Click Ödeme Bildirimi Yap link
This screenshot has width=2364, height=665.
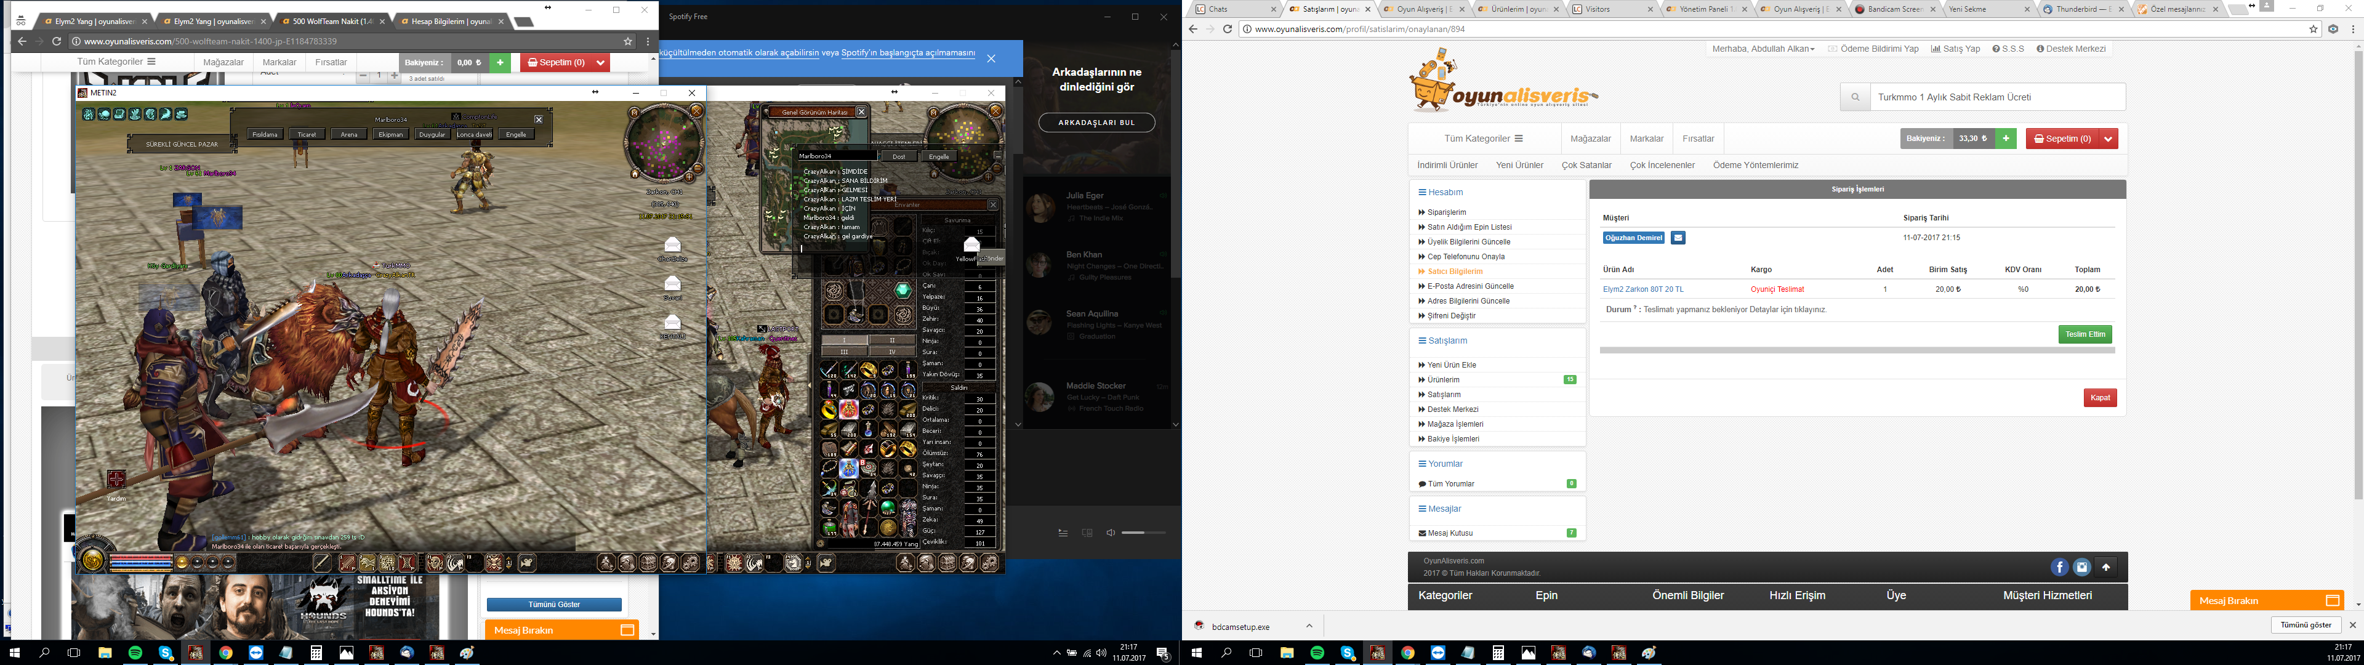click(x=1873, y=50)
